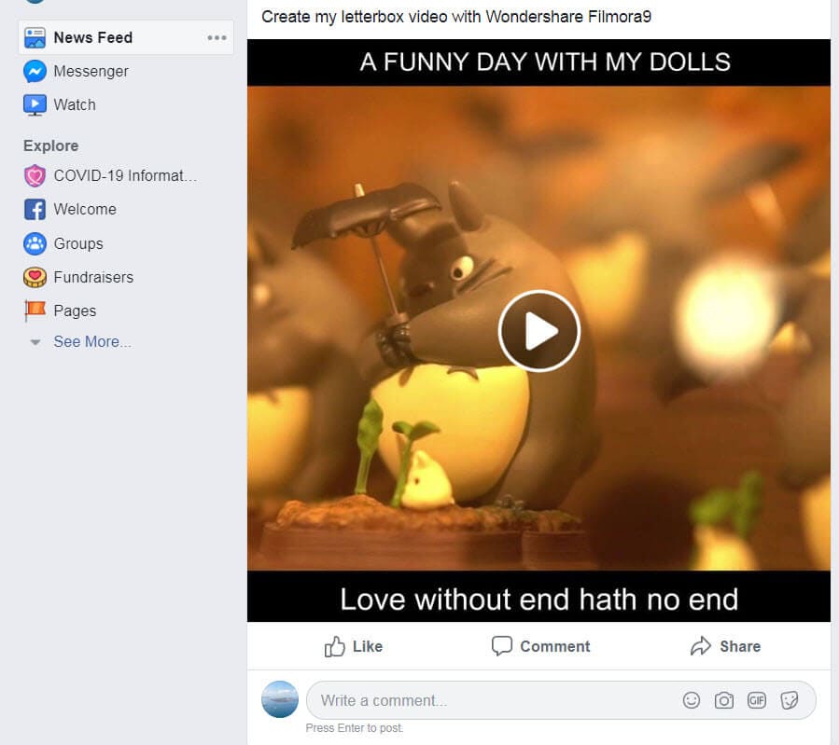Click the post caption about Wondershare Filmora9
Viewport: 839px width, 745px height.
456,17
